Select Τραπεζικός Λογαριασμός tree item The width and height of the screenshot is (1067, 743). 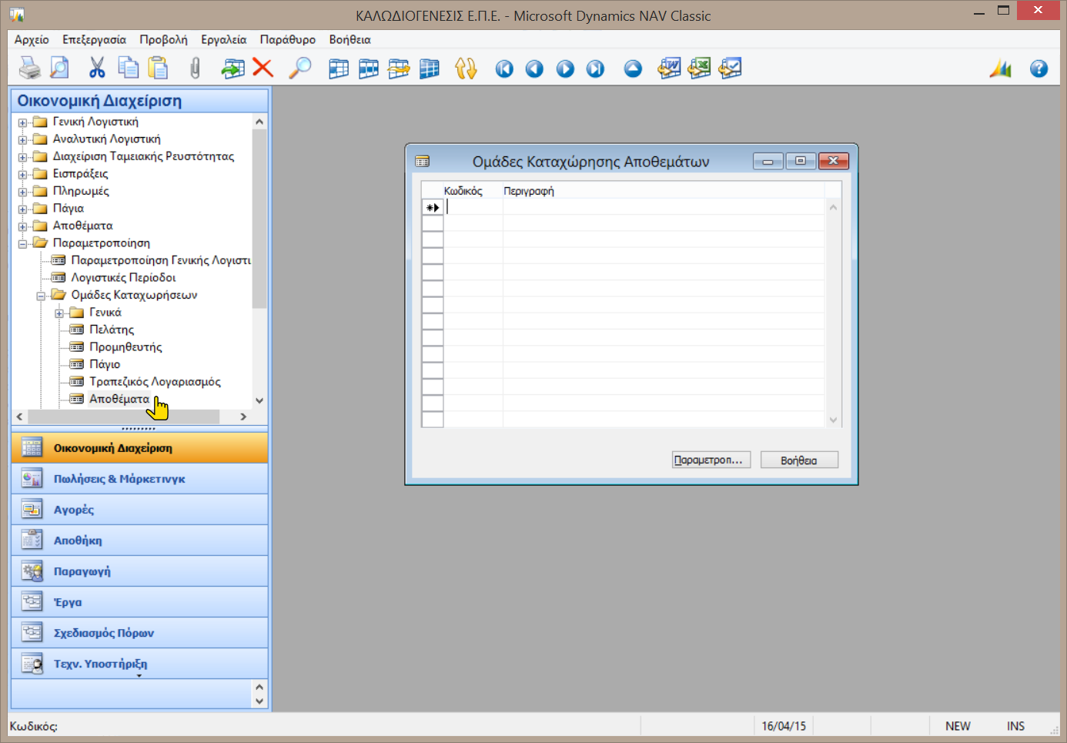tap(155, 382)
